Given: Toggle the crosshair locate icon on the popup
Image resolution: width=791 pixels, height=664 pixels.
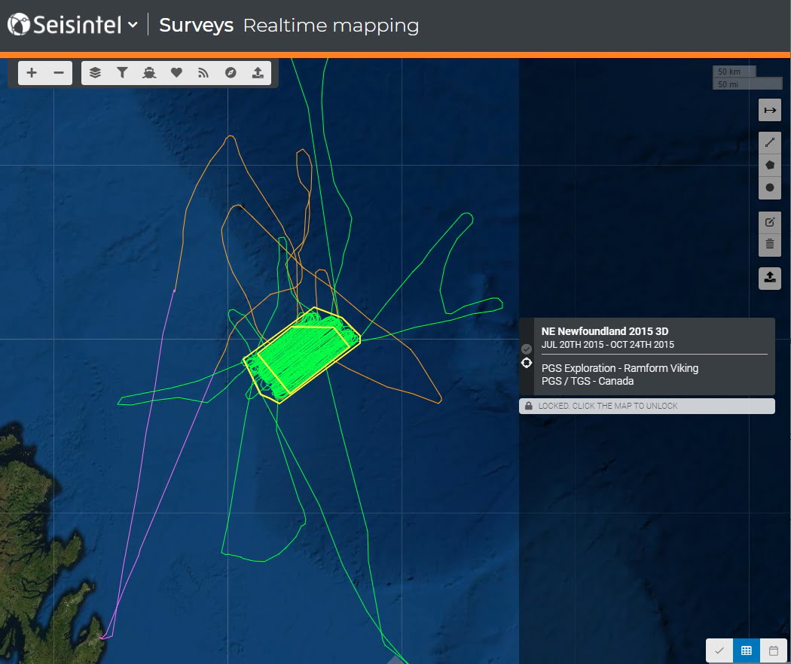Looking at the screenshot, I should coord(526,363).
